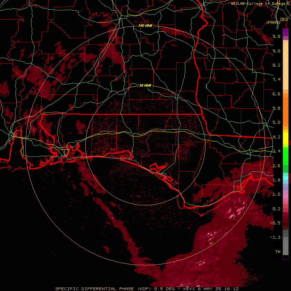Click the cyan band of the color bar
The height and width of the screenshot is (291, 291).
coord(286,178)
